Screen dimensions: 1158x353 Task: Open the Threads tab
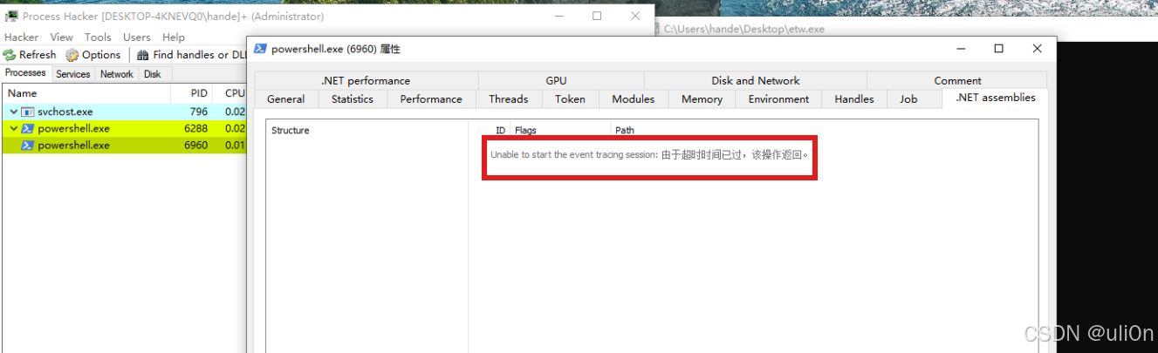pyautogui.click(x=509, y=99)
